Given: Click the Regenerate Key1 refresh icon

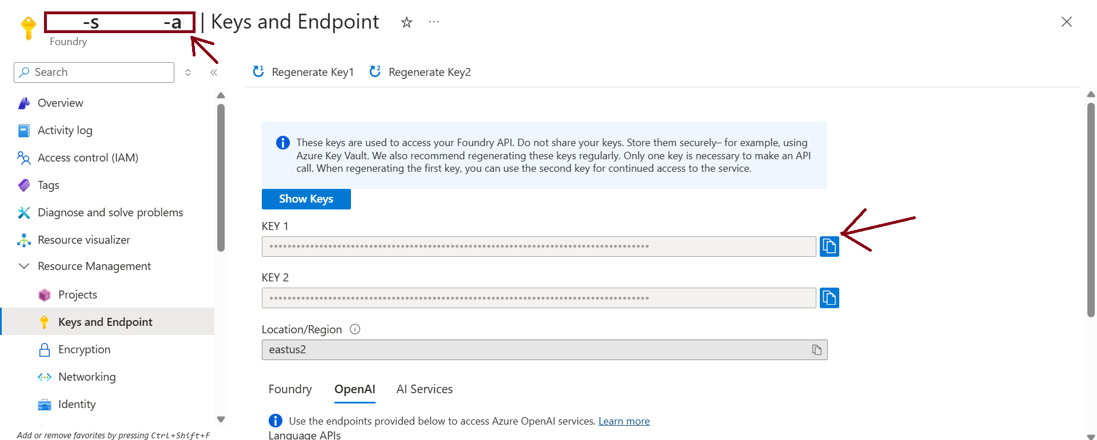Looking at the screenshot, I should point(258,71).
